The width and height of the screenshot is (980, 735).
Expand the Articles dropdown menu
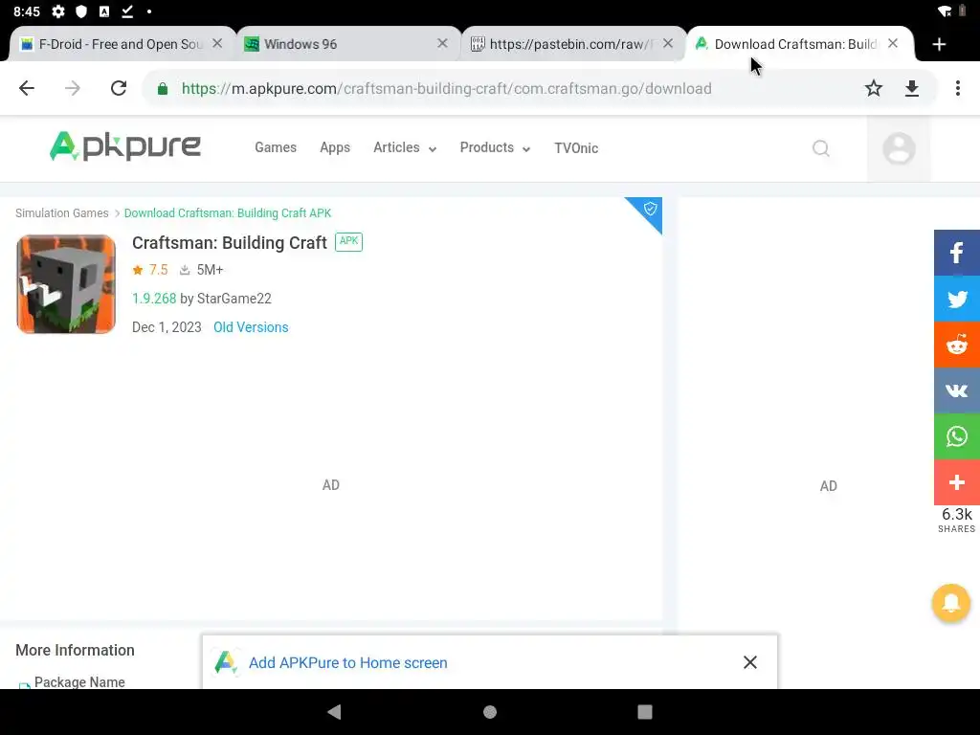[x=405, y=147]
